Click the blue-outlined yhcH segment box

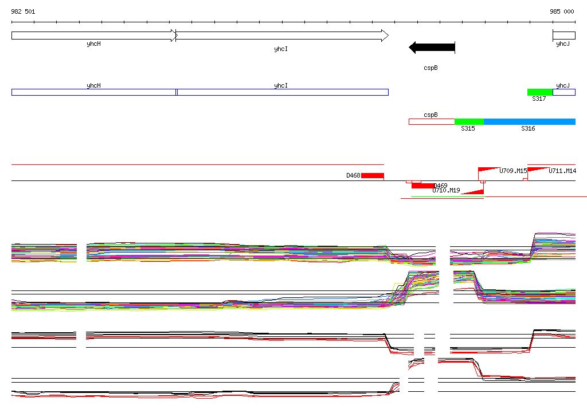point(94,92)
